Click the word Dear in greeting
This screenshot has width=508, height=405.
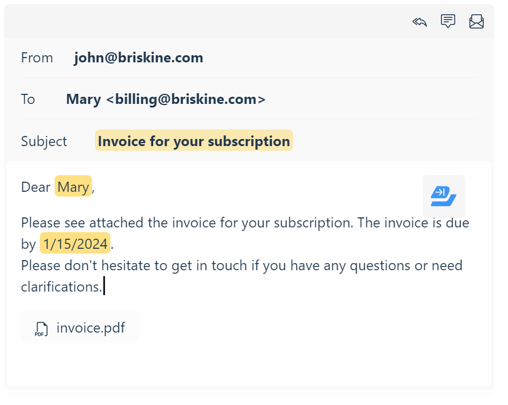click(36, 187)
